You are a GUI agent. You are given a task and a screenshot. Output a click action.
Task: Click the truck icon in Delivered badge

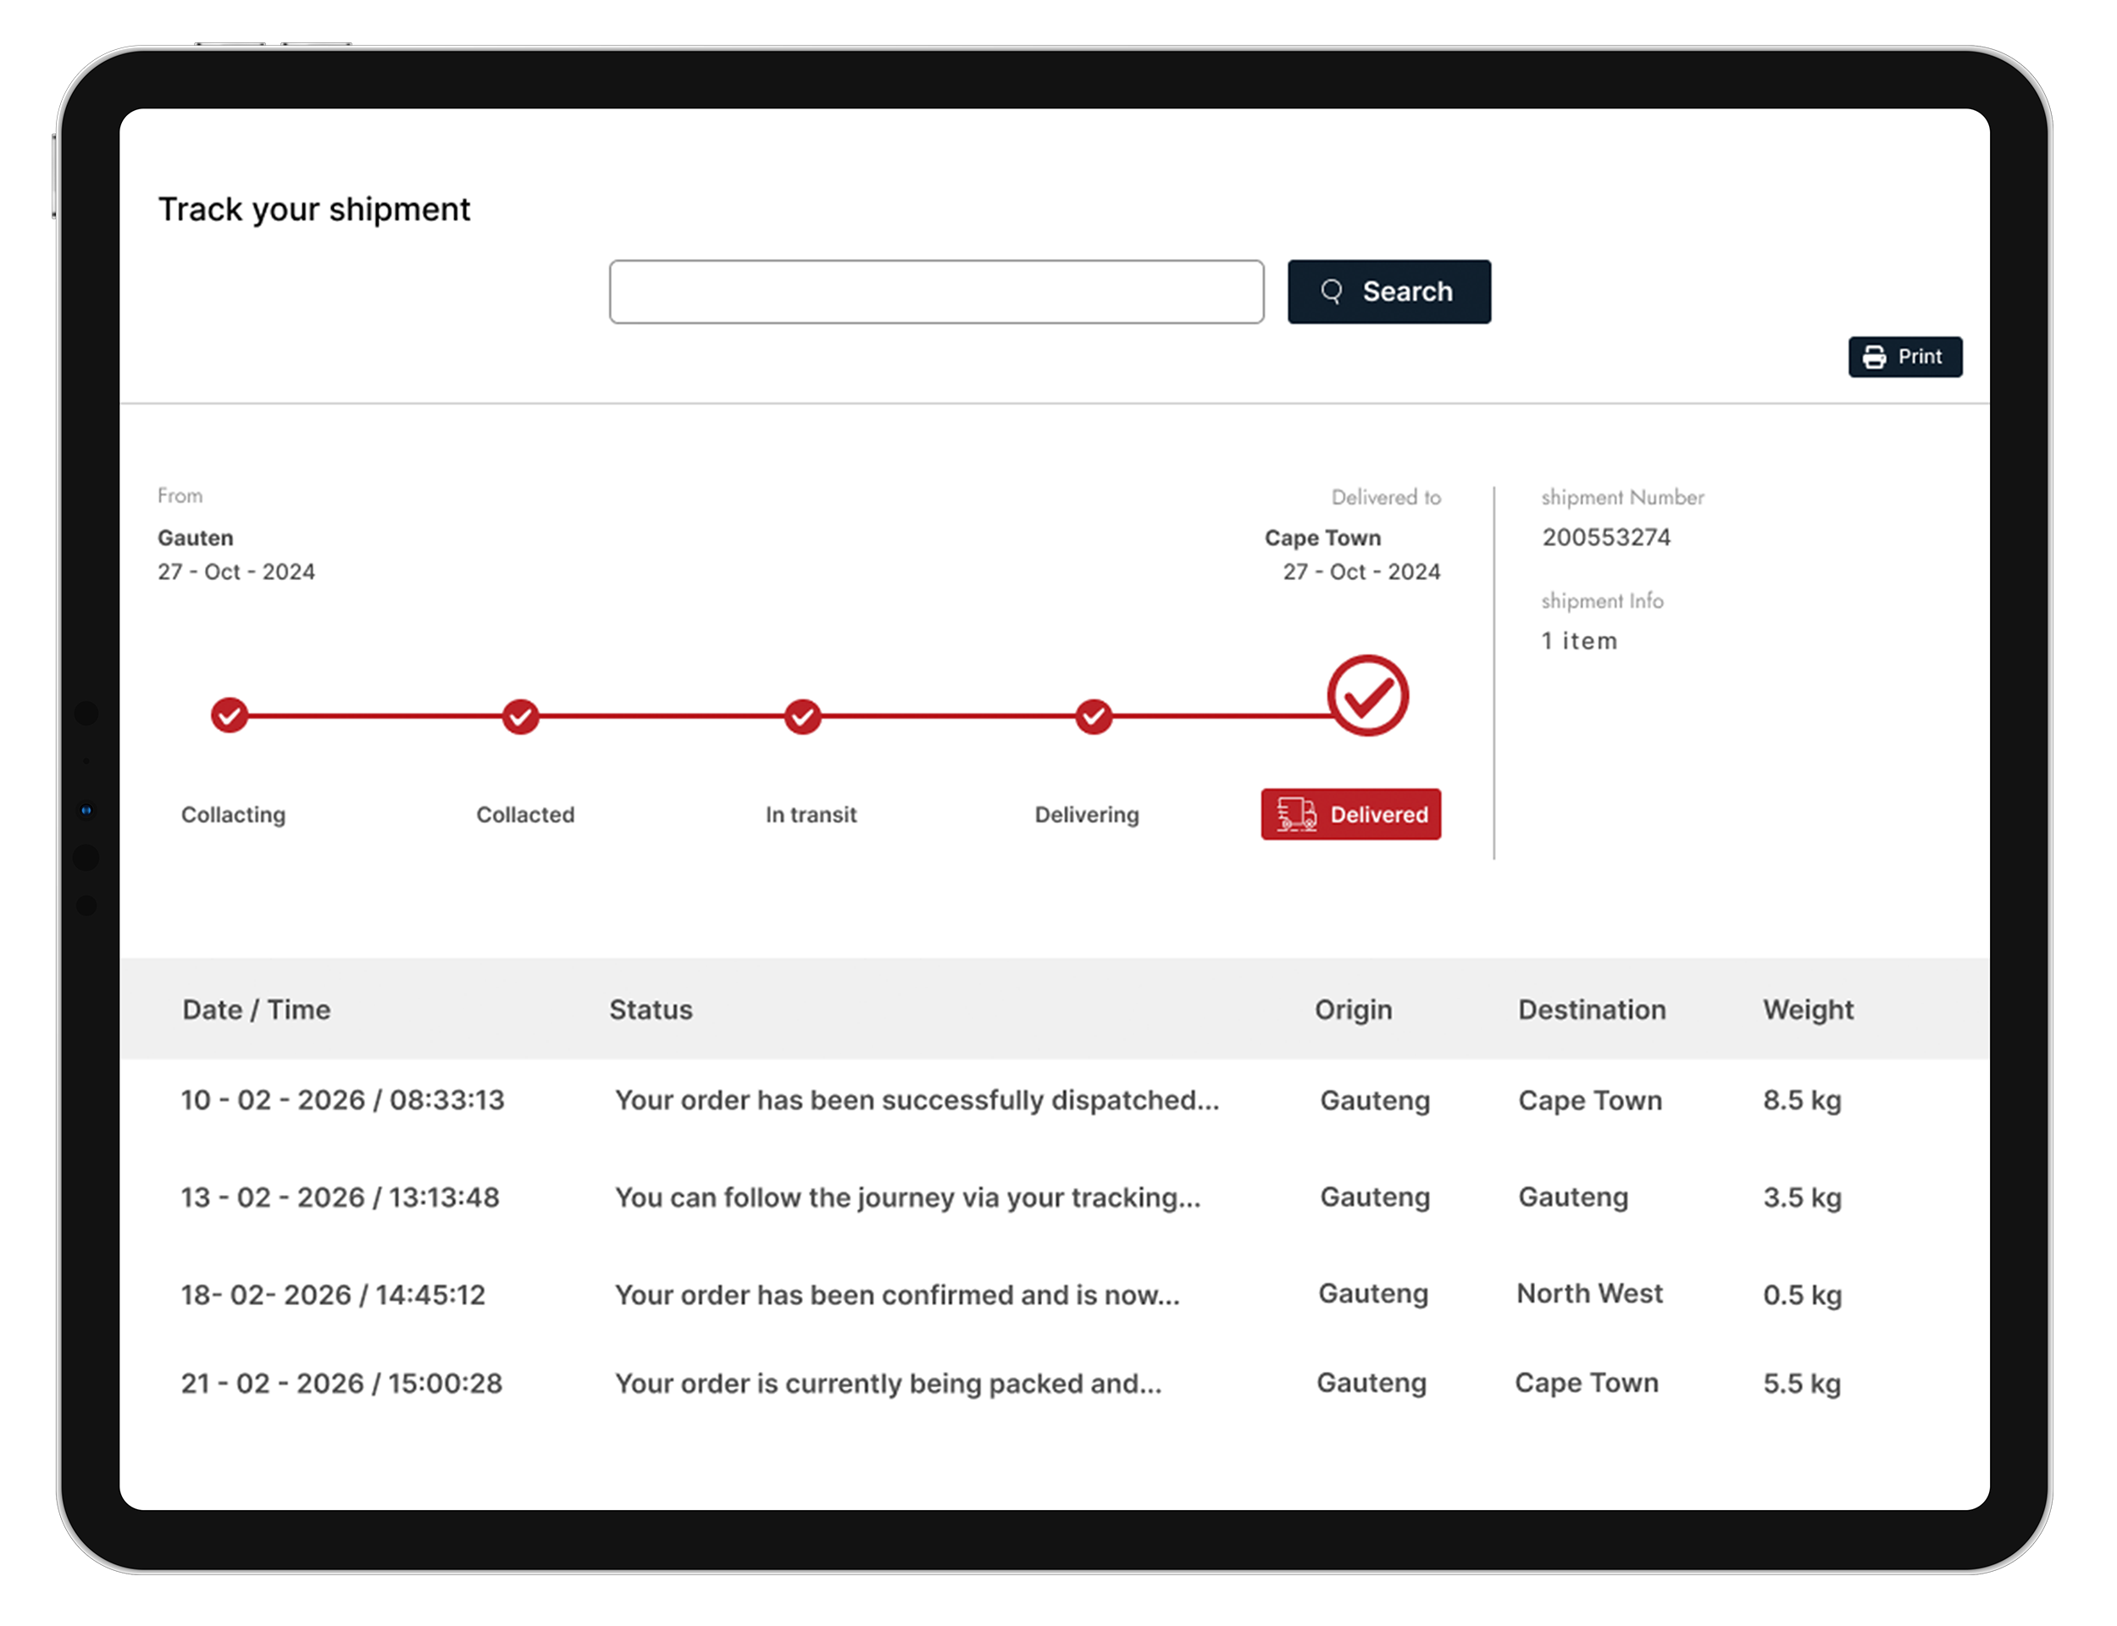tap(1296, 814)
